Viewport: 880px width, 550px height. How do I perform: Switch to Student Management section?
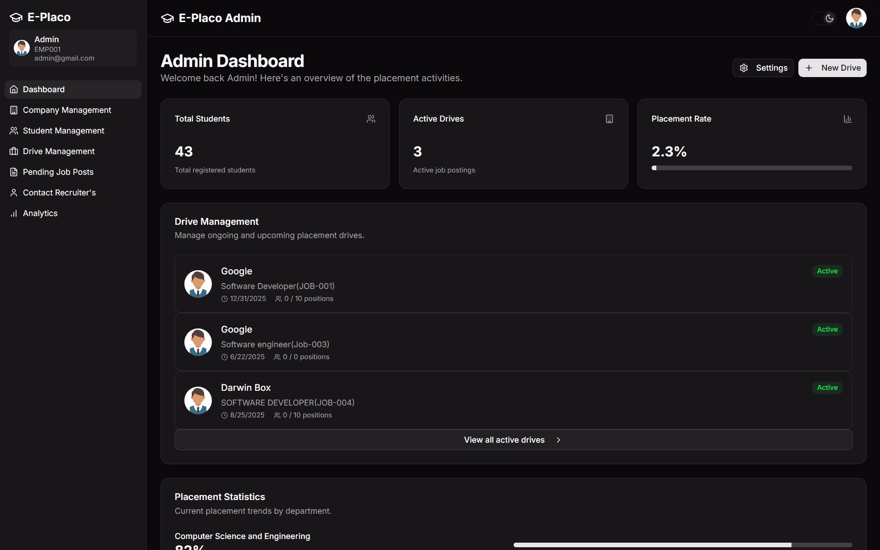coord(63,131)
